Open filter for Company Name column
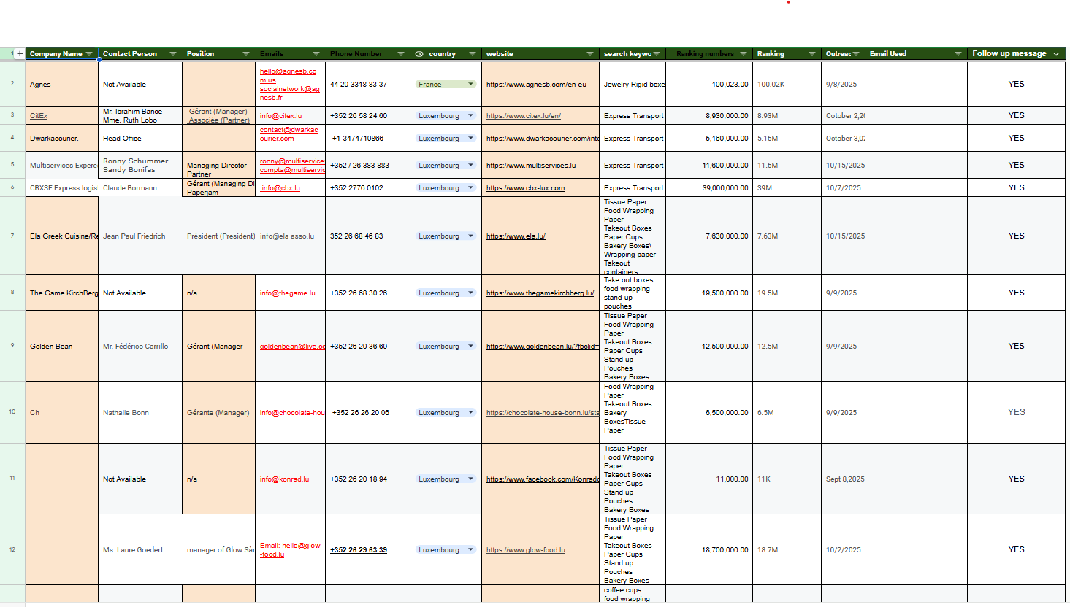The width and height of the screenshot is (1070, 607). pos(89,54)
